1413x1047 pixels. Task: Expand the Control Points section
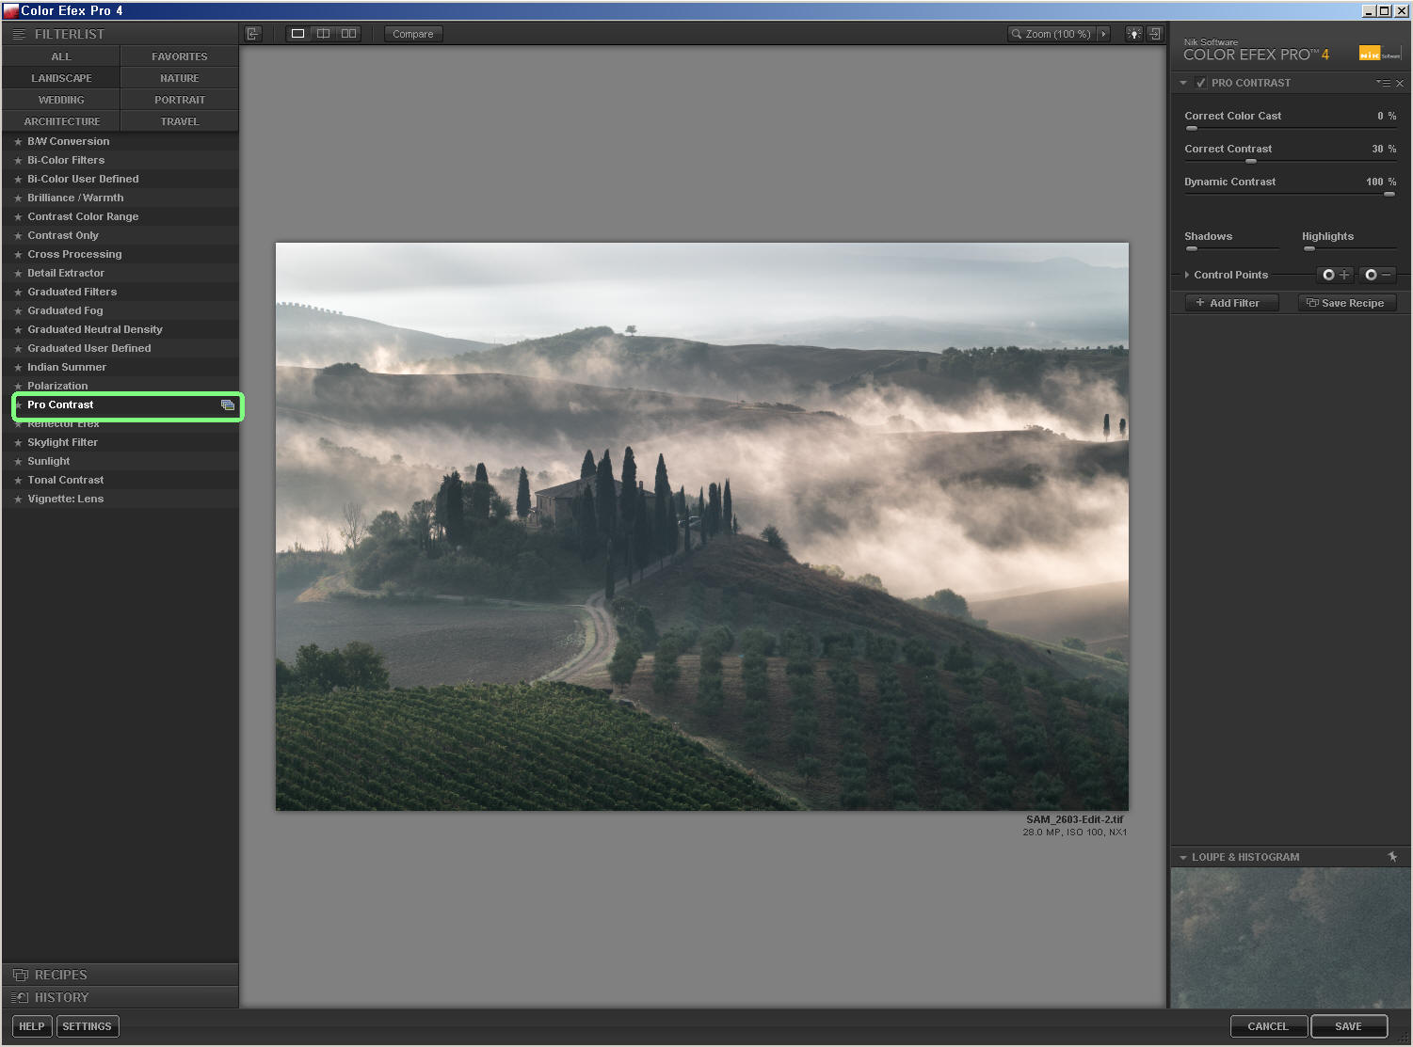1187,275
